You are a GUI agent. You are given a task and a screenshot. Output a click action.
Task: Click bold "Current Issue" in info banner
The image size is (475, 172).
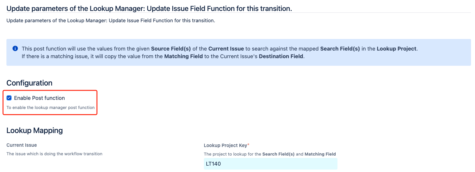pyautogui.click(x=226, y=49)
